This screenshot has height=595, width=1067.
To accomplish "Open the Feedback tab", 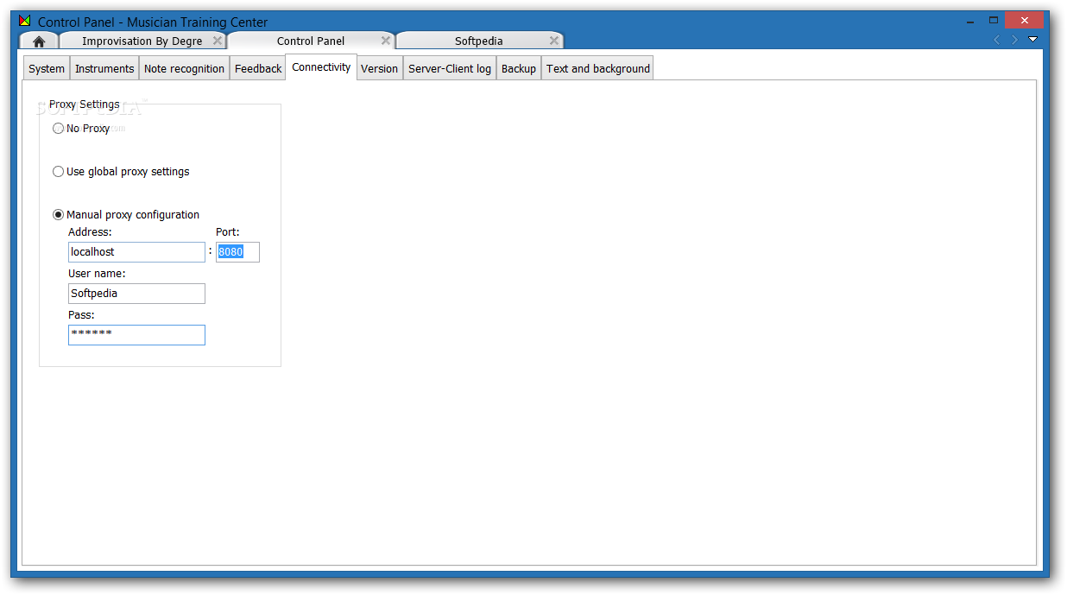I will [x=258, y=69].
